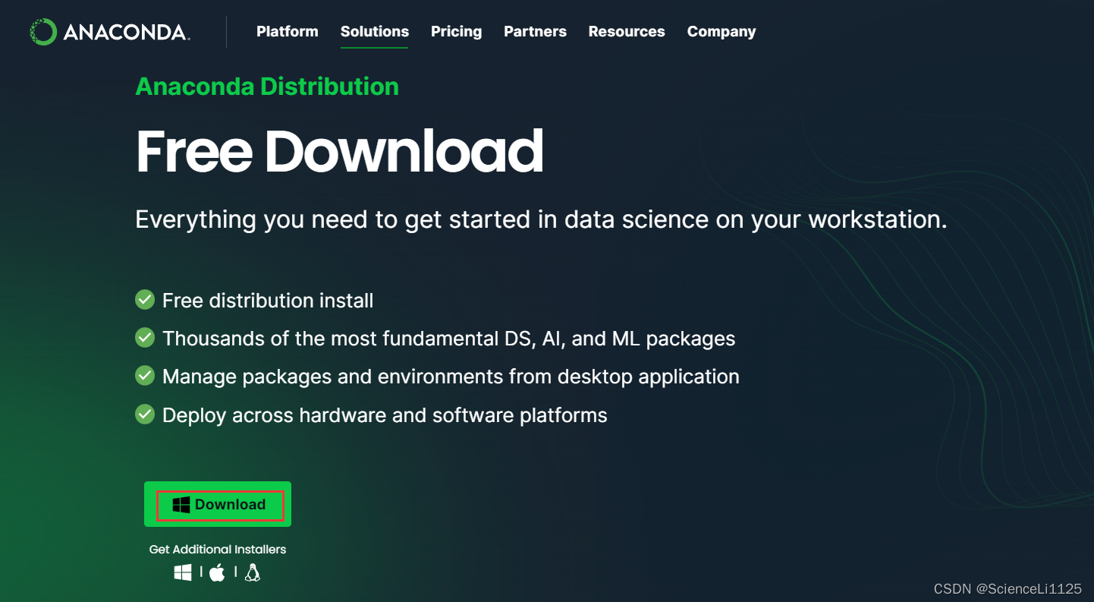The height and width of the screenshot is (602, 1094).
Task: Click 'Manage packages and environments' line
Action: point(451,377)
